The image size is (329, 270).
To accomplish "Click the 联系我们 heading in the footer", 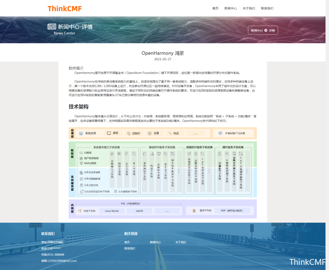I will point(48,233).
